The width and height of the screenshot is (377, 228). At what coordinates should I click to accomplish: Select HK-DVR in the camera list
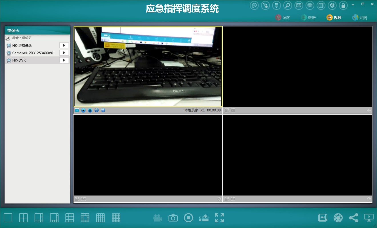31,60
